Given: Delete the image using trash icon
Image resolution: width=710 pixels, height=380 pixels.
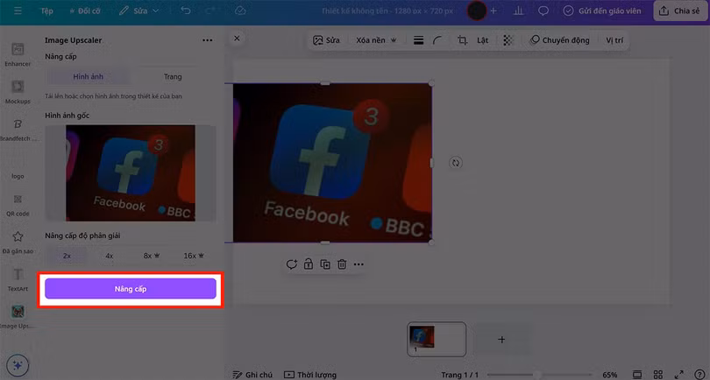Looking at the screenshot, I should pos(342,264).
